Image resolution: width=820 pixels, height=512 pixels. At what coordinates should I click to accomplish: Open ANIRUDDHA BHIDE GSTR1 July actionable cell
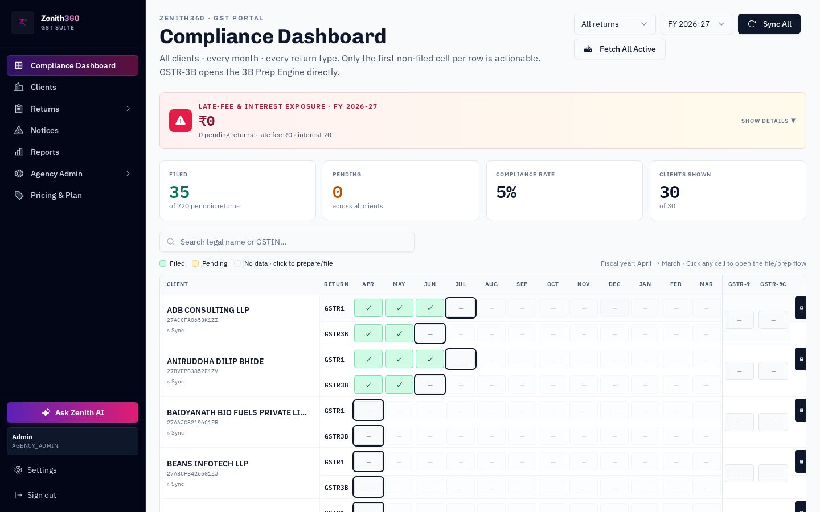point(461,359)
